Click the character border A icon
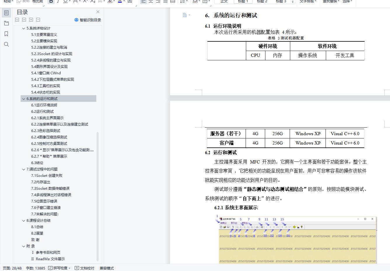This screenshot has width=390, height=271. [x=130, y=1]
